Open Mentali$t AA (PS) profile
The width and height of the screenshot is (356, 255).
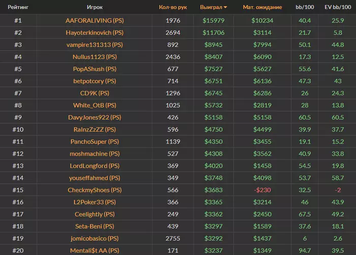[95, 250]
